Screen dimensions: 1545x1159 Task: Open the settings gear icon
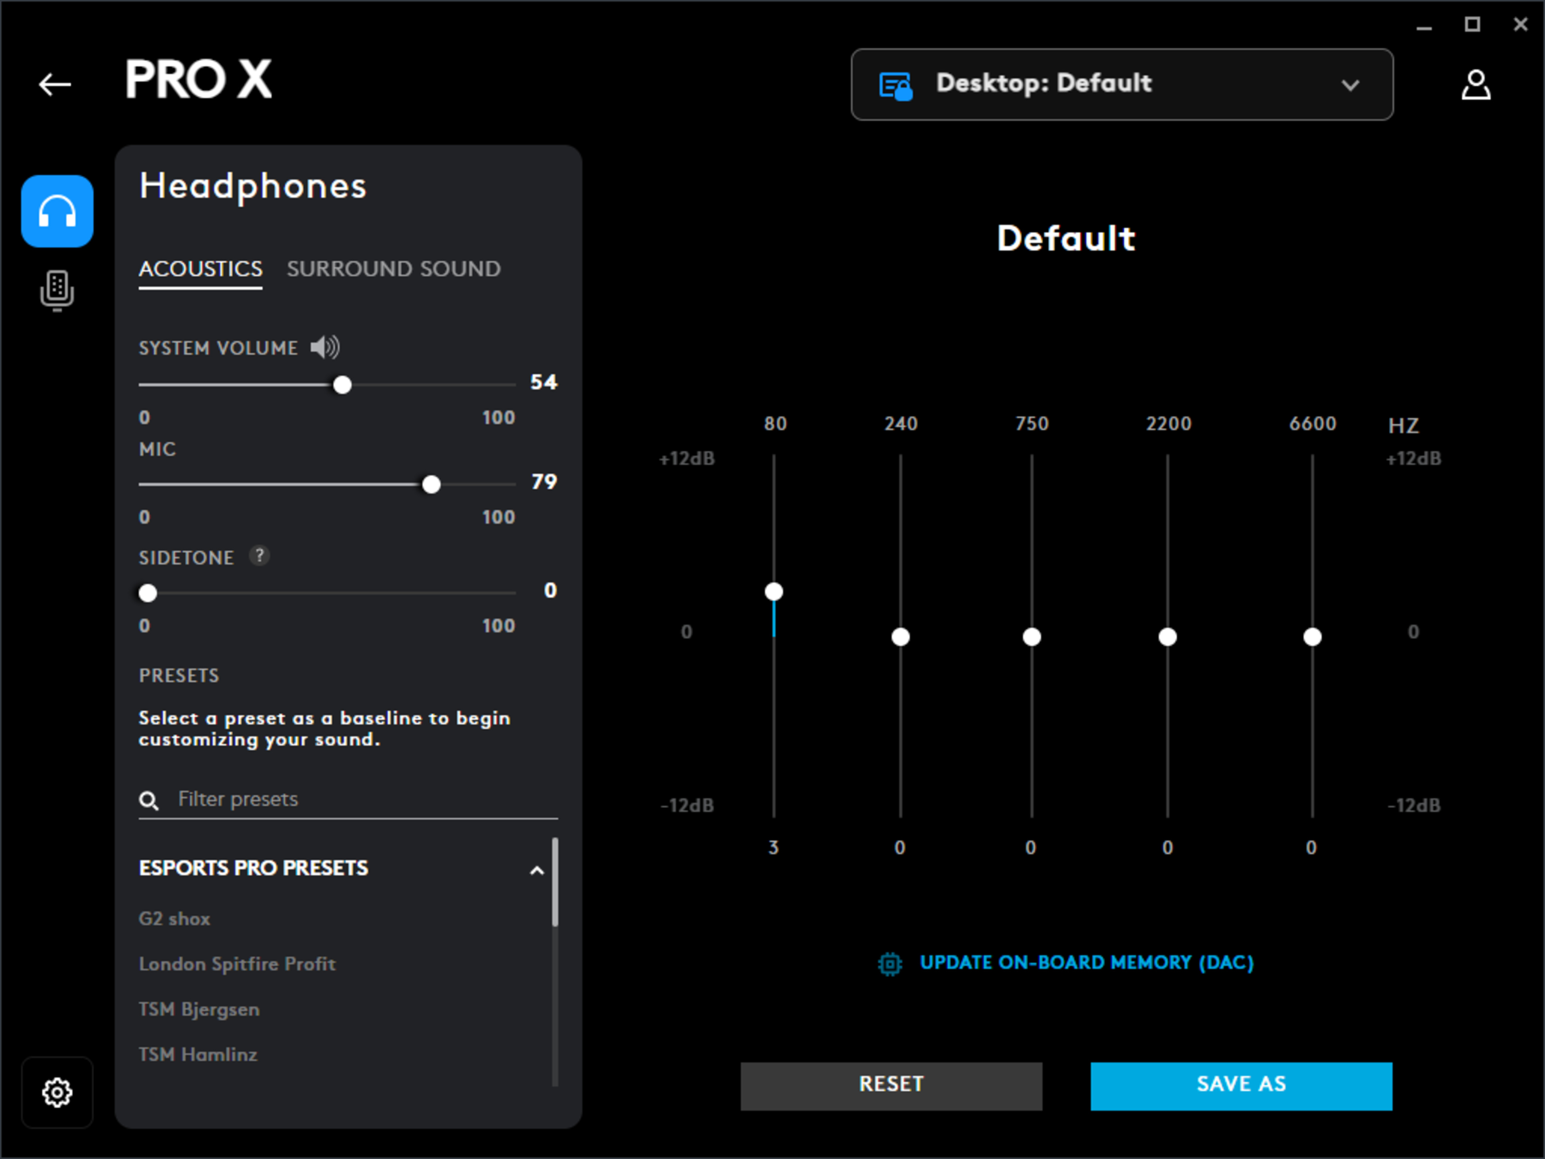point(57,1092)
